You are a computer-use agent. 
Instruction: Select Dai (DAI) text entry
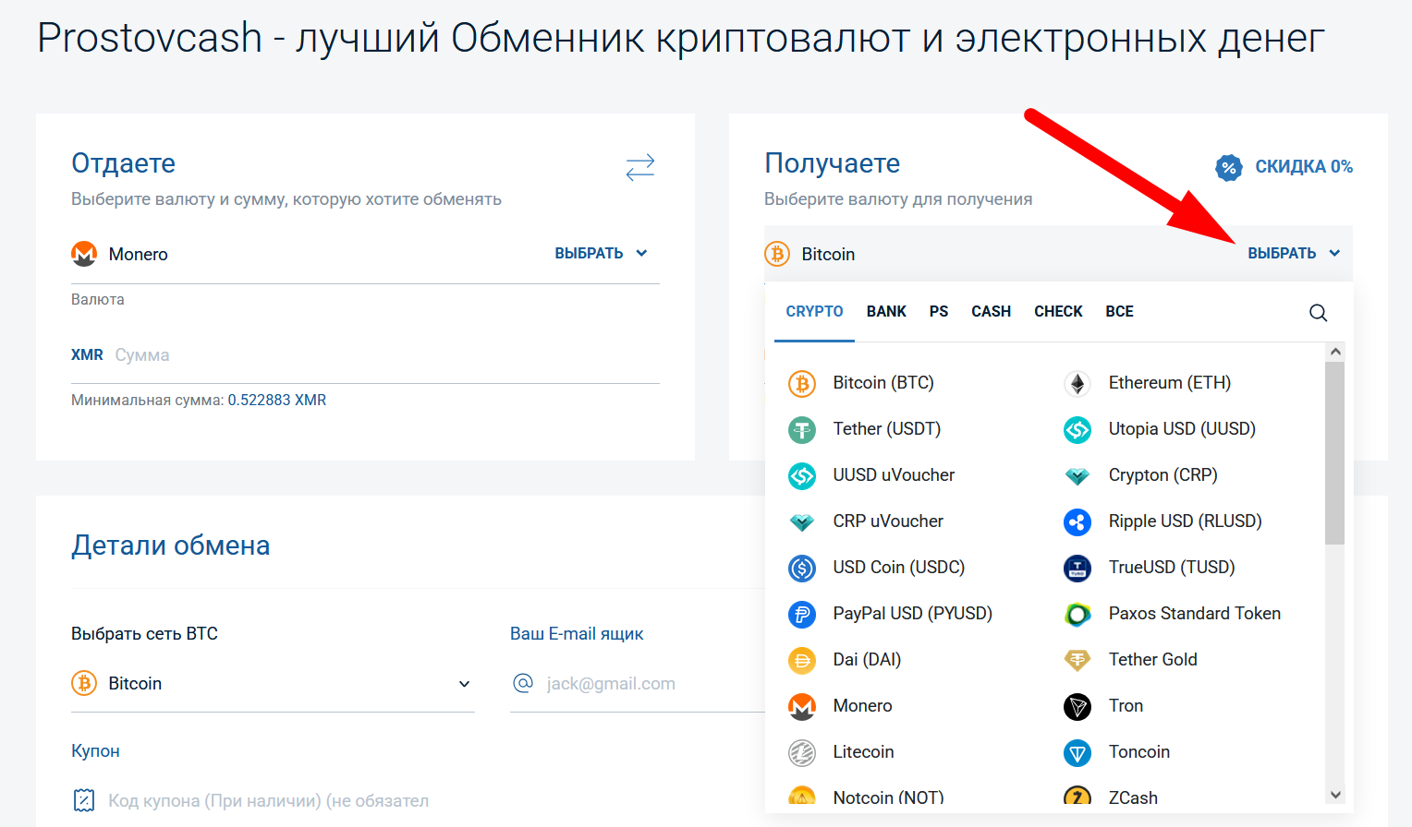[x=867, y=660]
